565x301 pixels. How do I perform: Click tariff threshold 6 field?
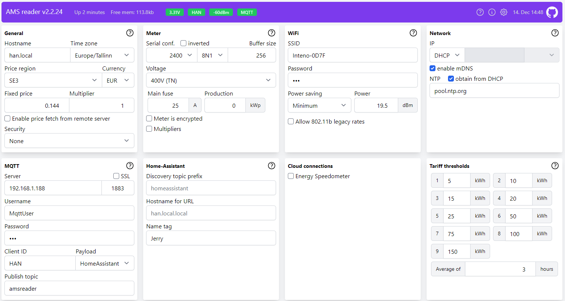519,216
